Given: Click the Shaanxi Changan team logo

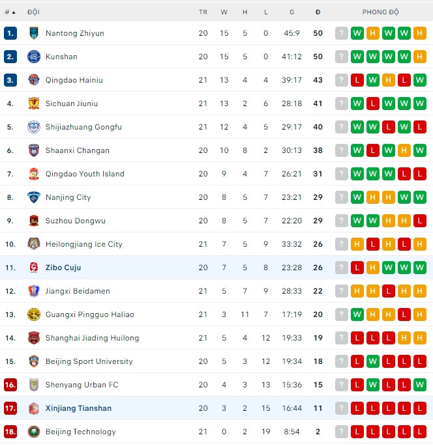Looking at the screenshot, I should pos(34,150).
